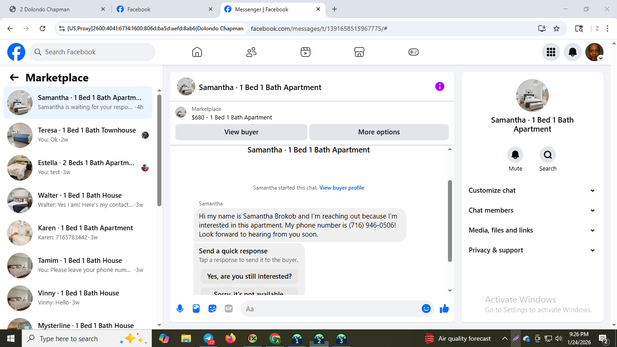The height and width of the screenshot is (347, 617).
Task: Open Windows Start menu
Action: click(x=11, y=338)
